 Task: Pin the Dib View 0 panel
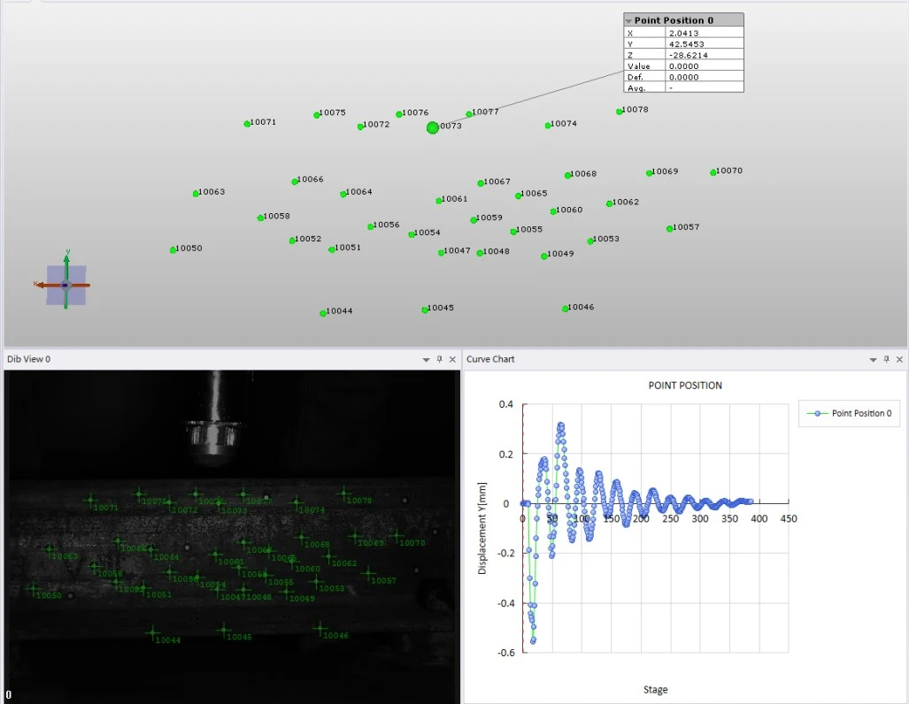[x=439, y=359]
